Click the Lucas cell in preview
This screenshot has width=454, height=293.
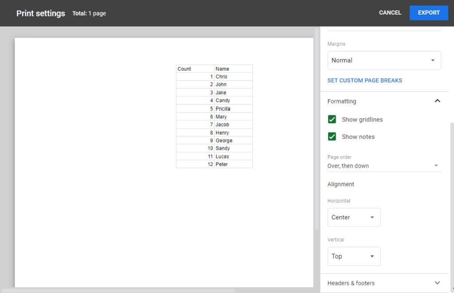click(x=233, y=156)
